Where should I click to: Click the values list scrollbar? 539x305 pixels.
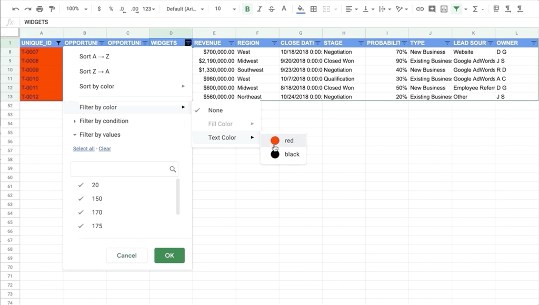pos(178,197)
